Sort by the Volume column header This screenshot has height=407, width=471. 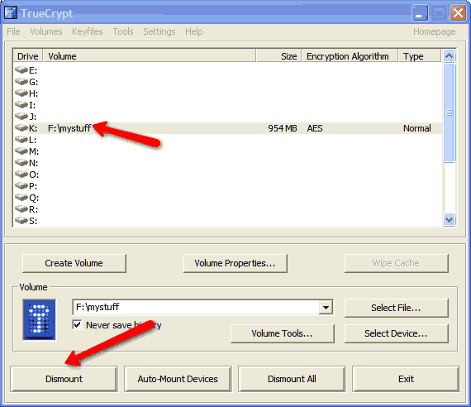[x=150, y=56]
